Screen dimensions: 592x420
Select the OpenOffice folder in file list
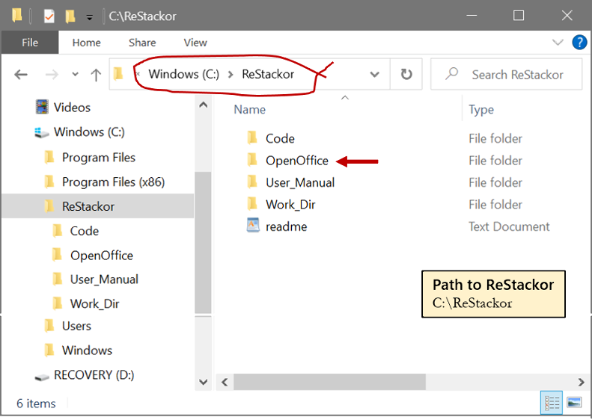[297, 161]
